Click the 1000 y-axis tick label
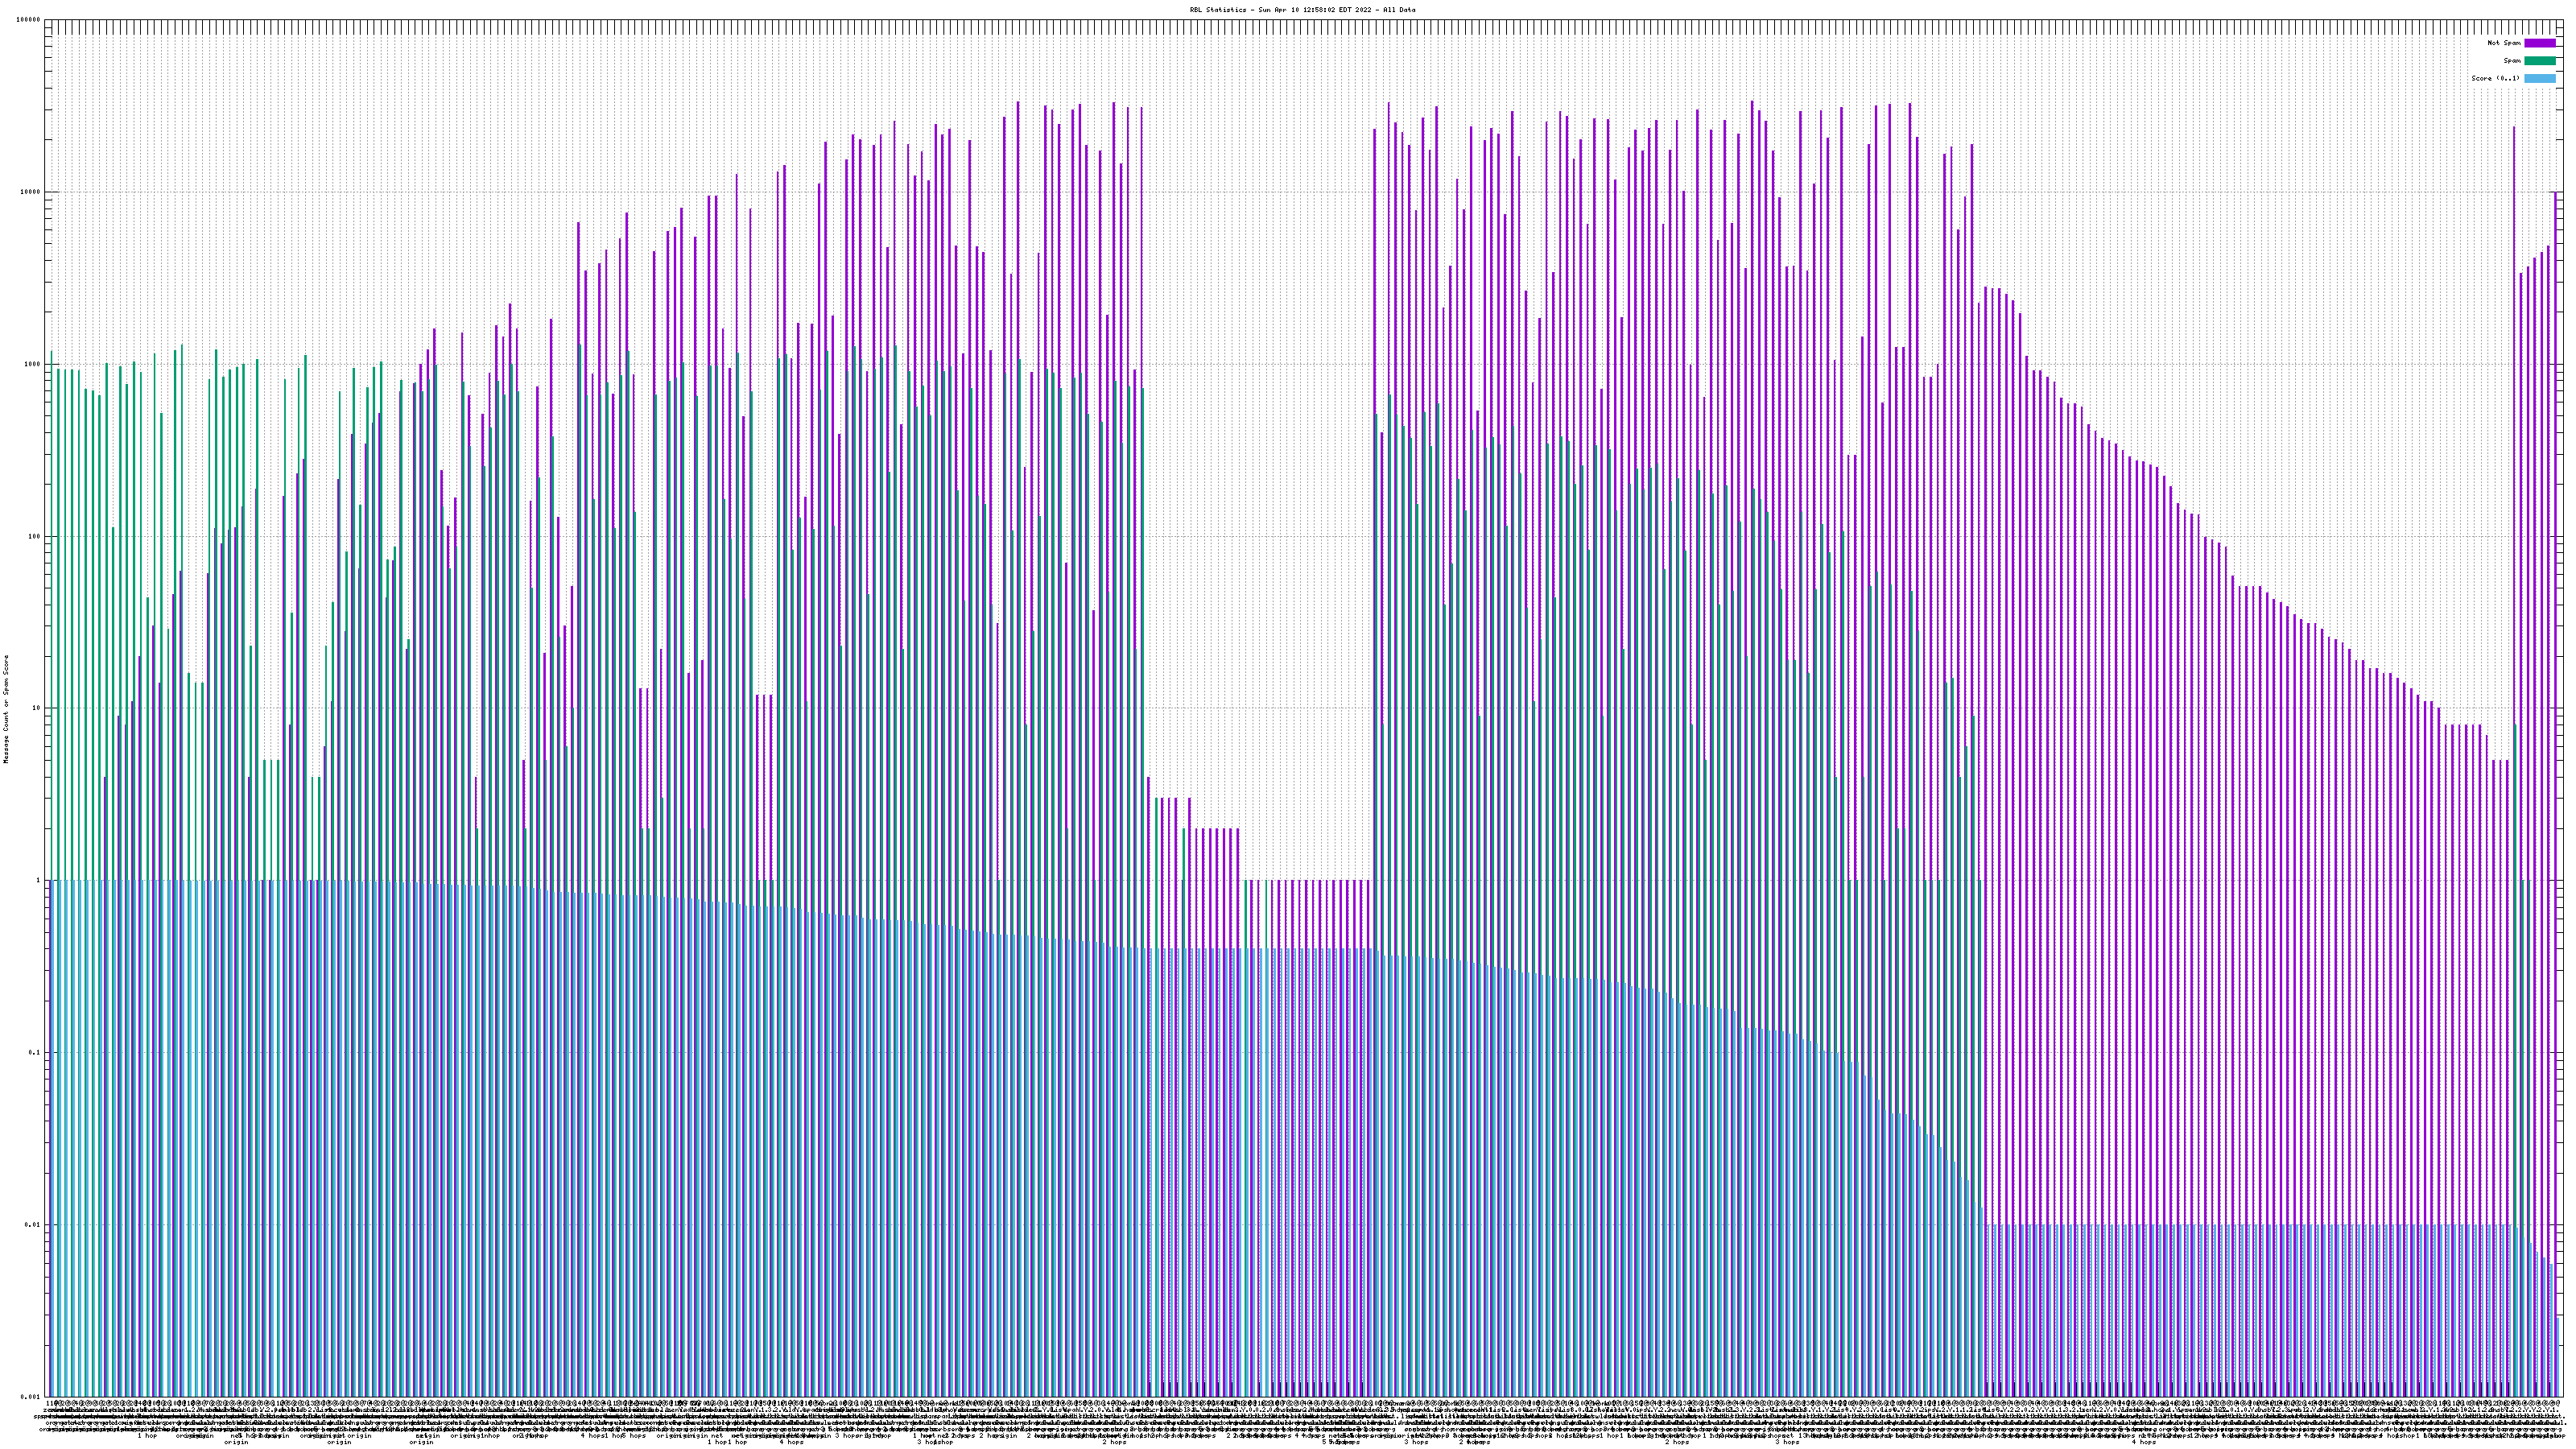The image size is (2576, 1449). point(33,364)
